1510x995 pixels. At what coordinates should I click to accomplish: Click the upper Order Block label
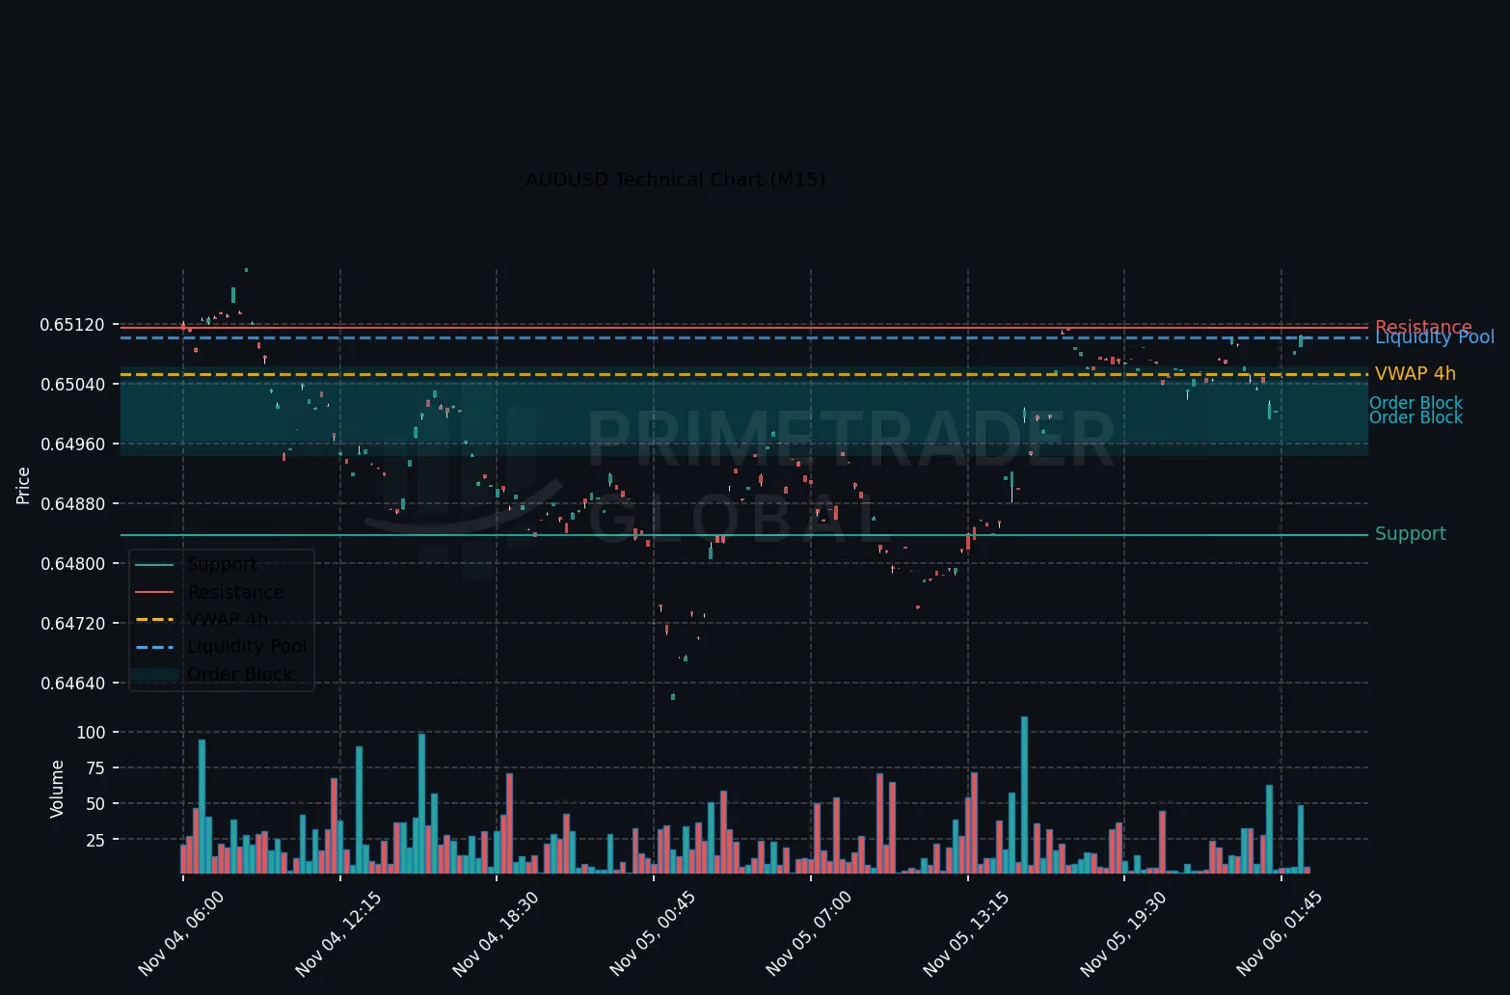pos(1416,403)
